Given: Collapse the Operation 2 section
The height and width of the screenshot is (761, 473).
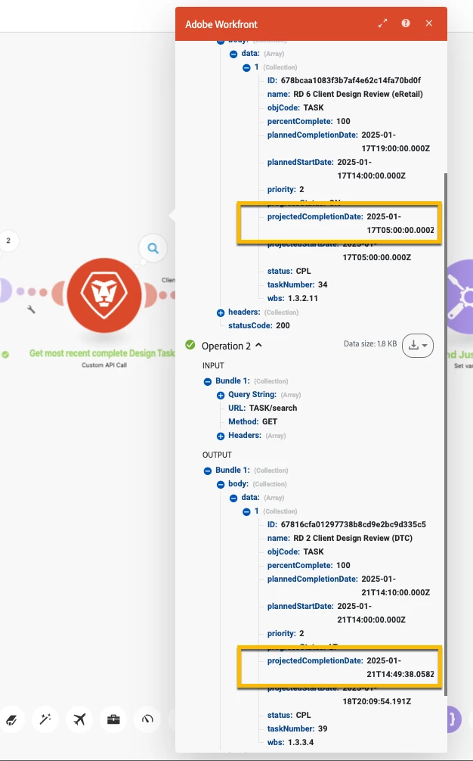Looking at the screenshot, I should coord(259,345).
